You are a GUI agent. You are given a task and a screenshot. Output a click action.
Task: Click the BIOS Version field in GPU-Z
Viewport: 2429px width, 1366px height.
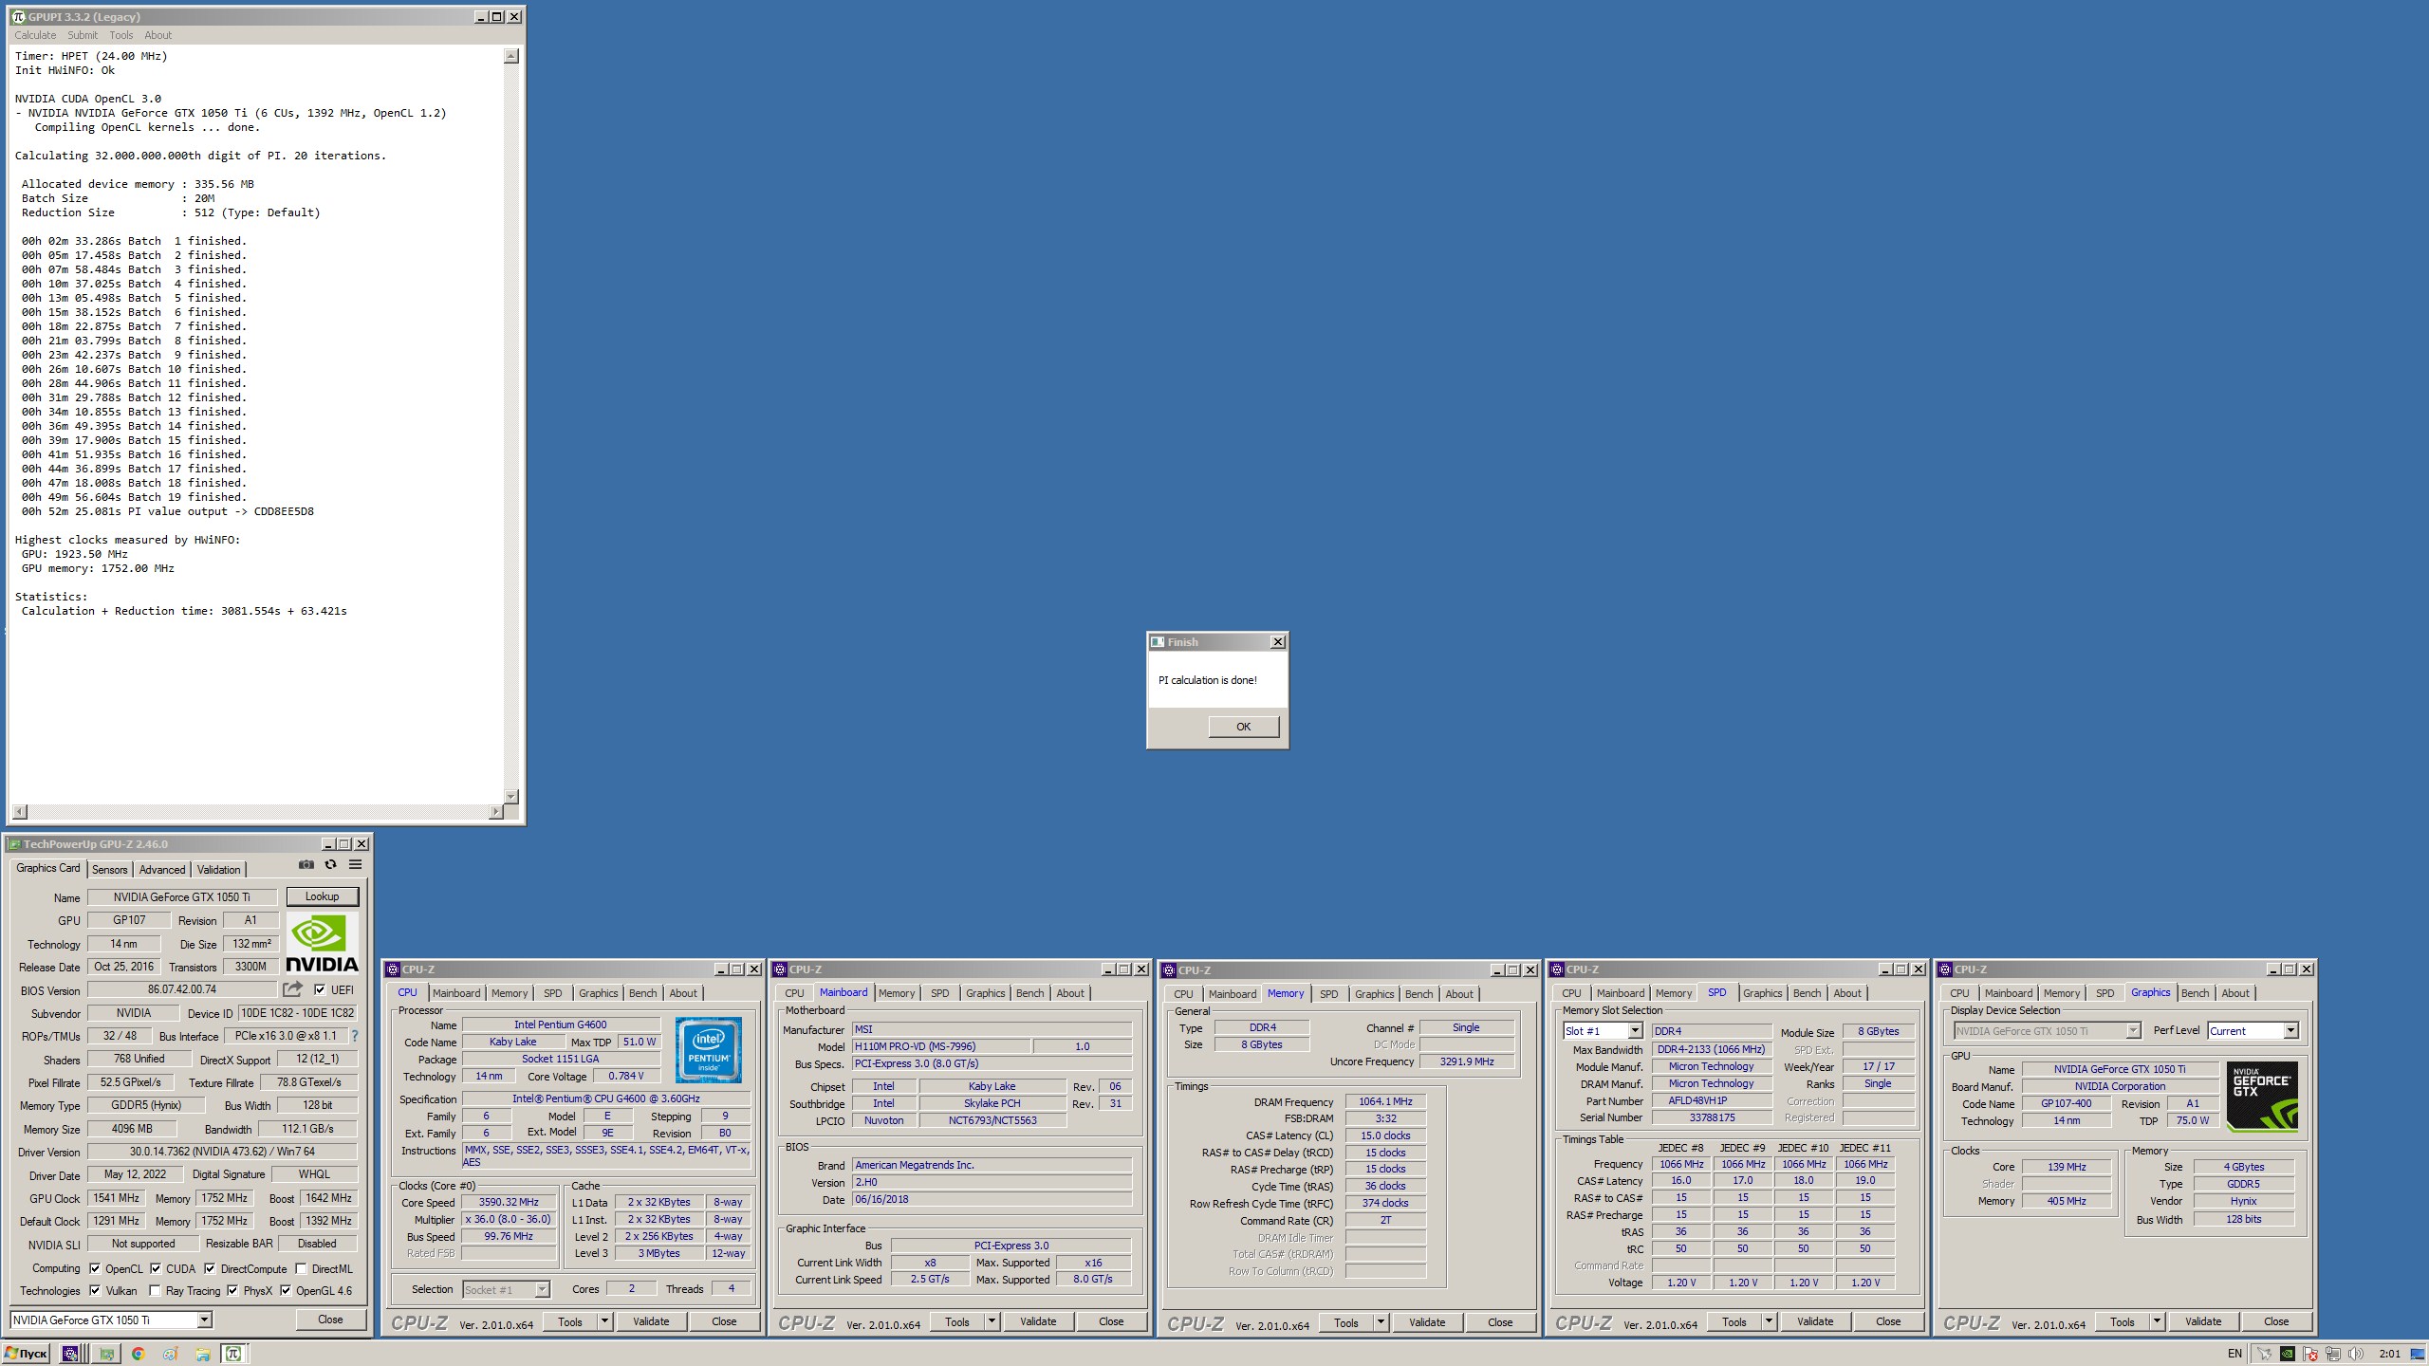coord(182,989)
